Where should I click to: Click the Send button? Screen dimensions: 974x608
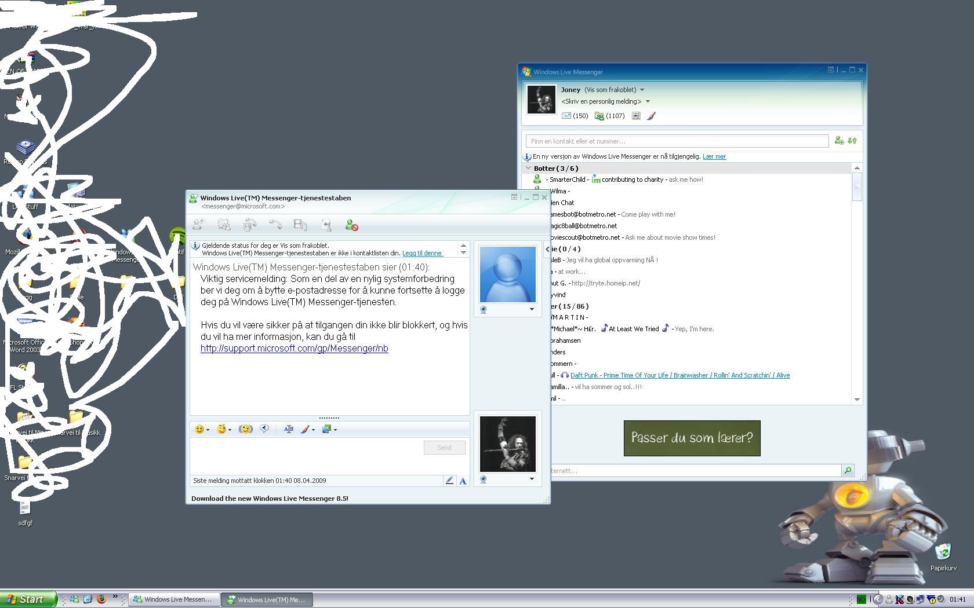(444, 448)
